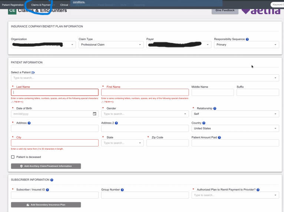Click the Subscriber Information help icon
Viewport: 284px width, 212px height.
click(x=52, y=180)
